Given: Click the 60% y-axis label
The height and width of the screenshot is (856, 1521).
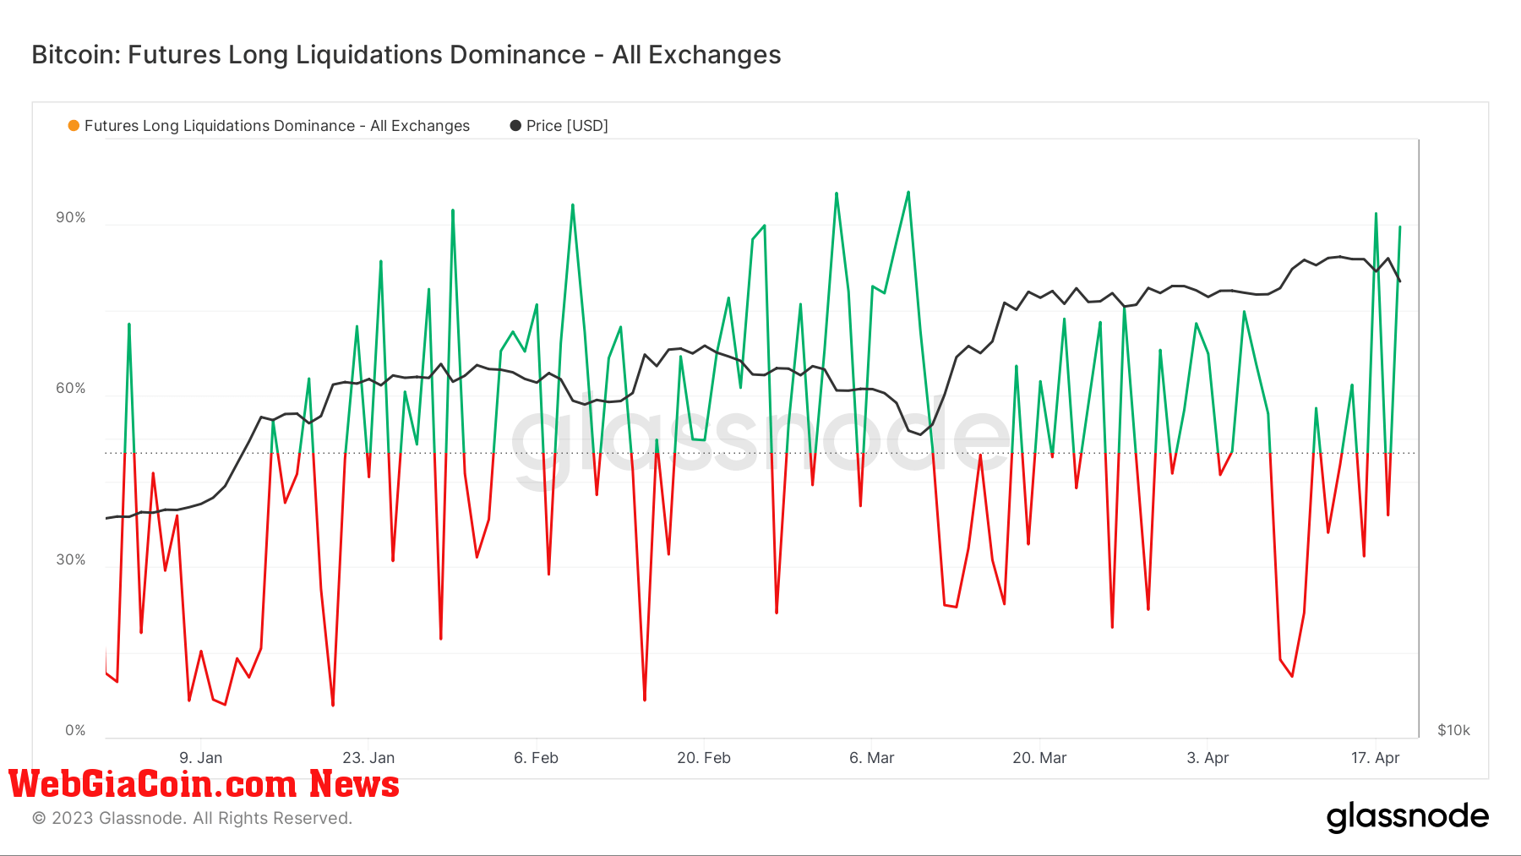Looking at the screenshot, I should pos(71,389).
